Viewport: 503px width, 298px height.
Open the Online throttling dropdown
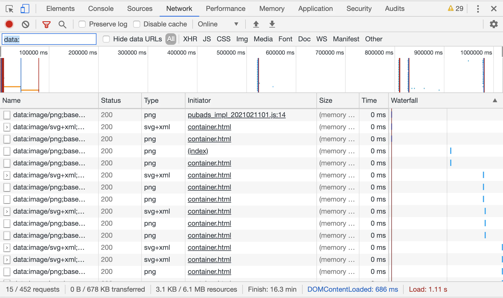[x=218, y=24]
